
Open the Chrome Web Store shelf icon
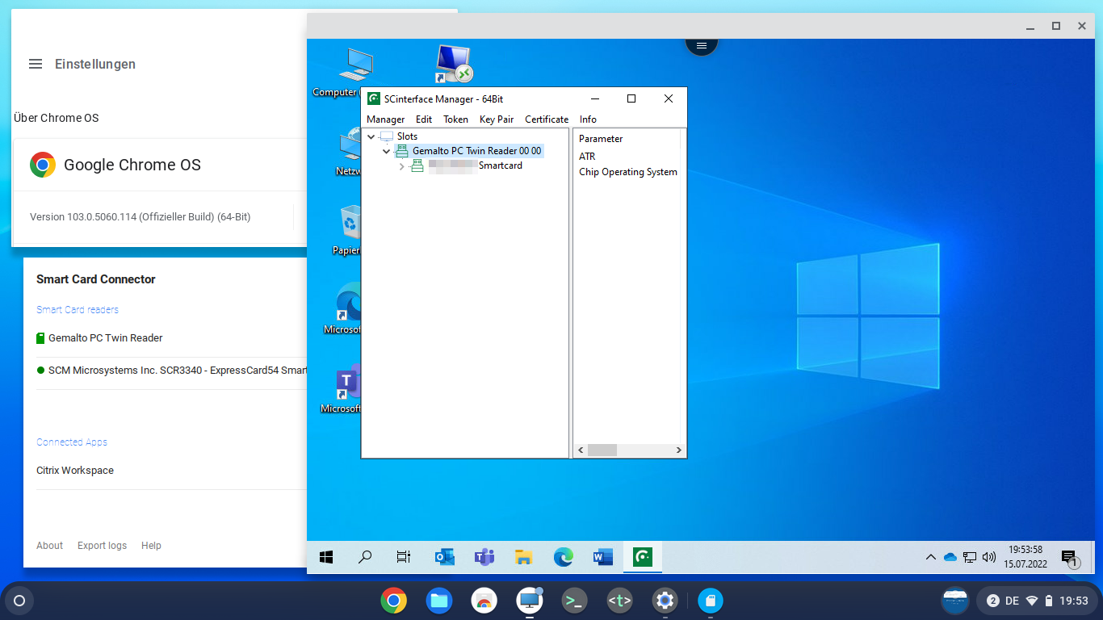pyautogui.click(x=484, y=601)
